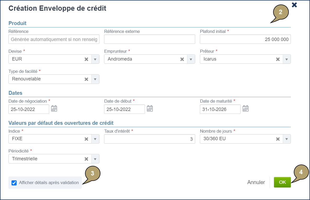Confirm creation with the green OK button
Viewport: 310px width, 200px height.
tap(282, 182)
